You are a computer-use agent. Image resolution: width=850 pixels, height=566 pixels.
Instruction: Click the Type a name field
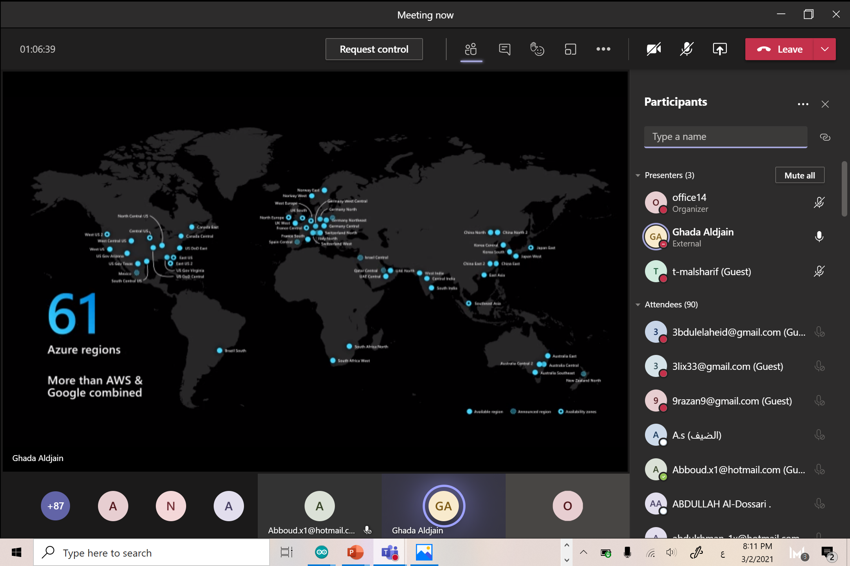[x=725, y=137]
